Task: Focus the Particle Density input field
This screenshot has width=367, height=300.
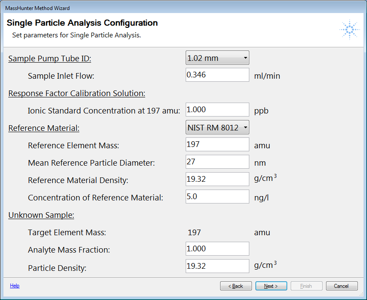Action: click(x=217, y=266)
